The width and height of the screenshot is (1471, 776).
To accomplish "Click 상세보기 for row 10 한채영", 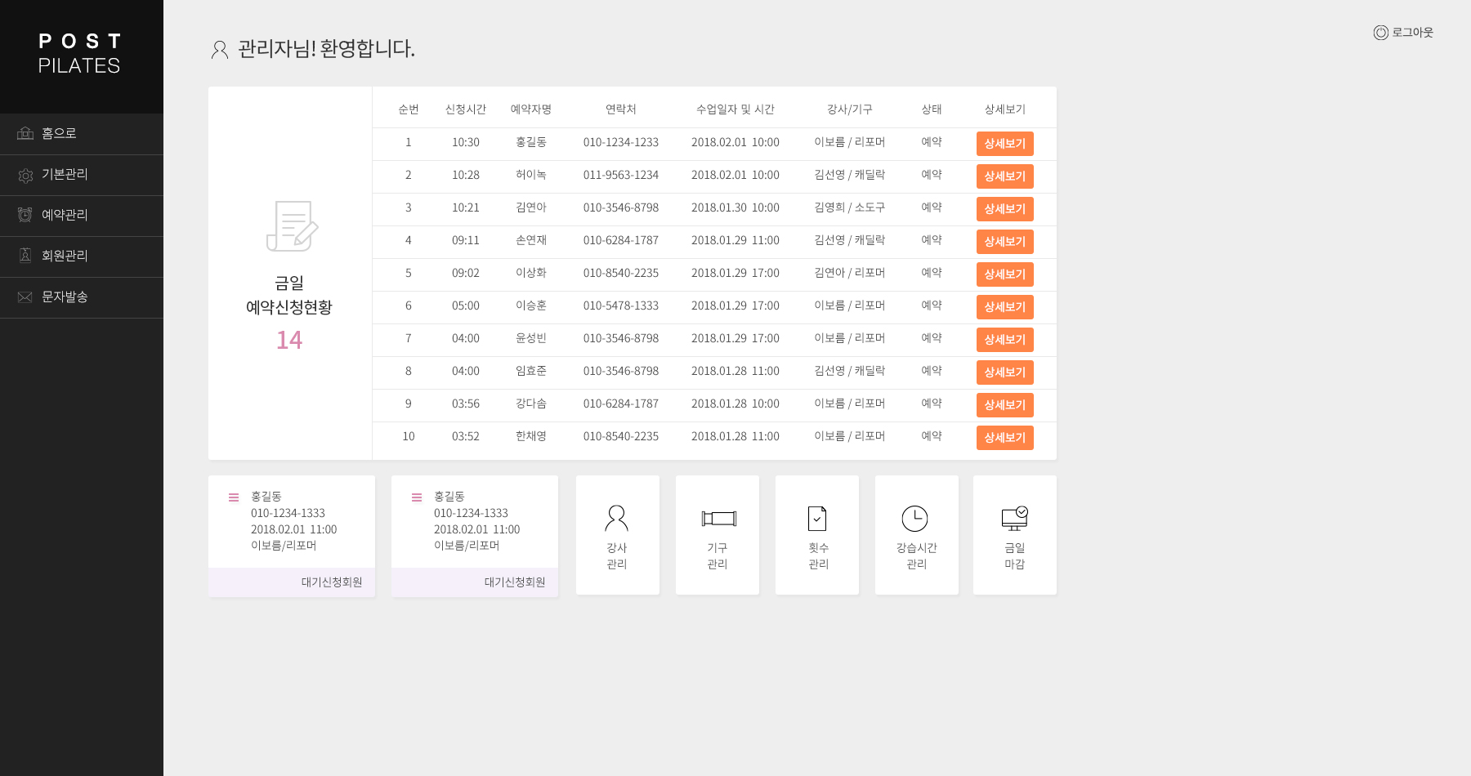I will pyautogui.click(x=1004, y=438).
